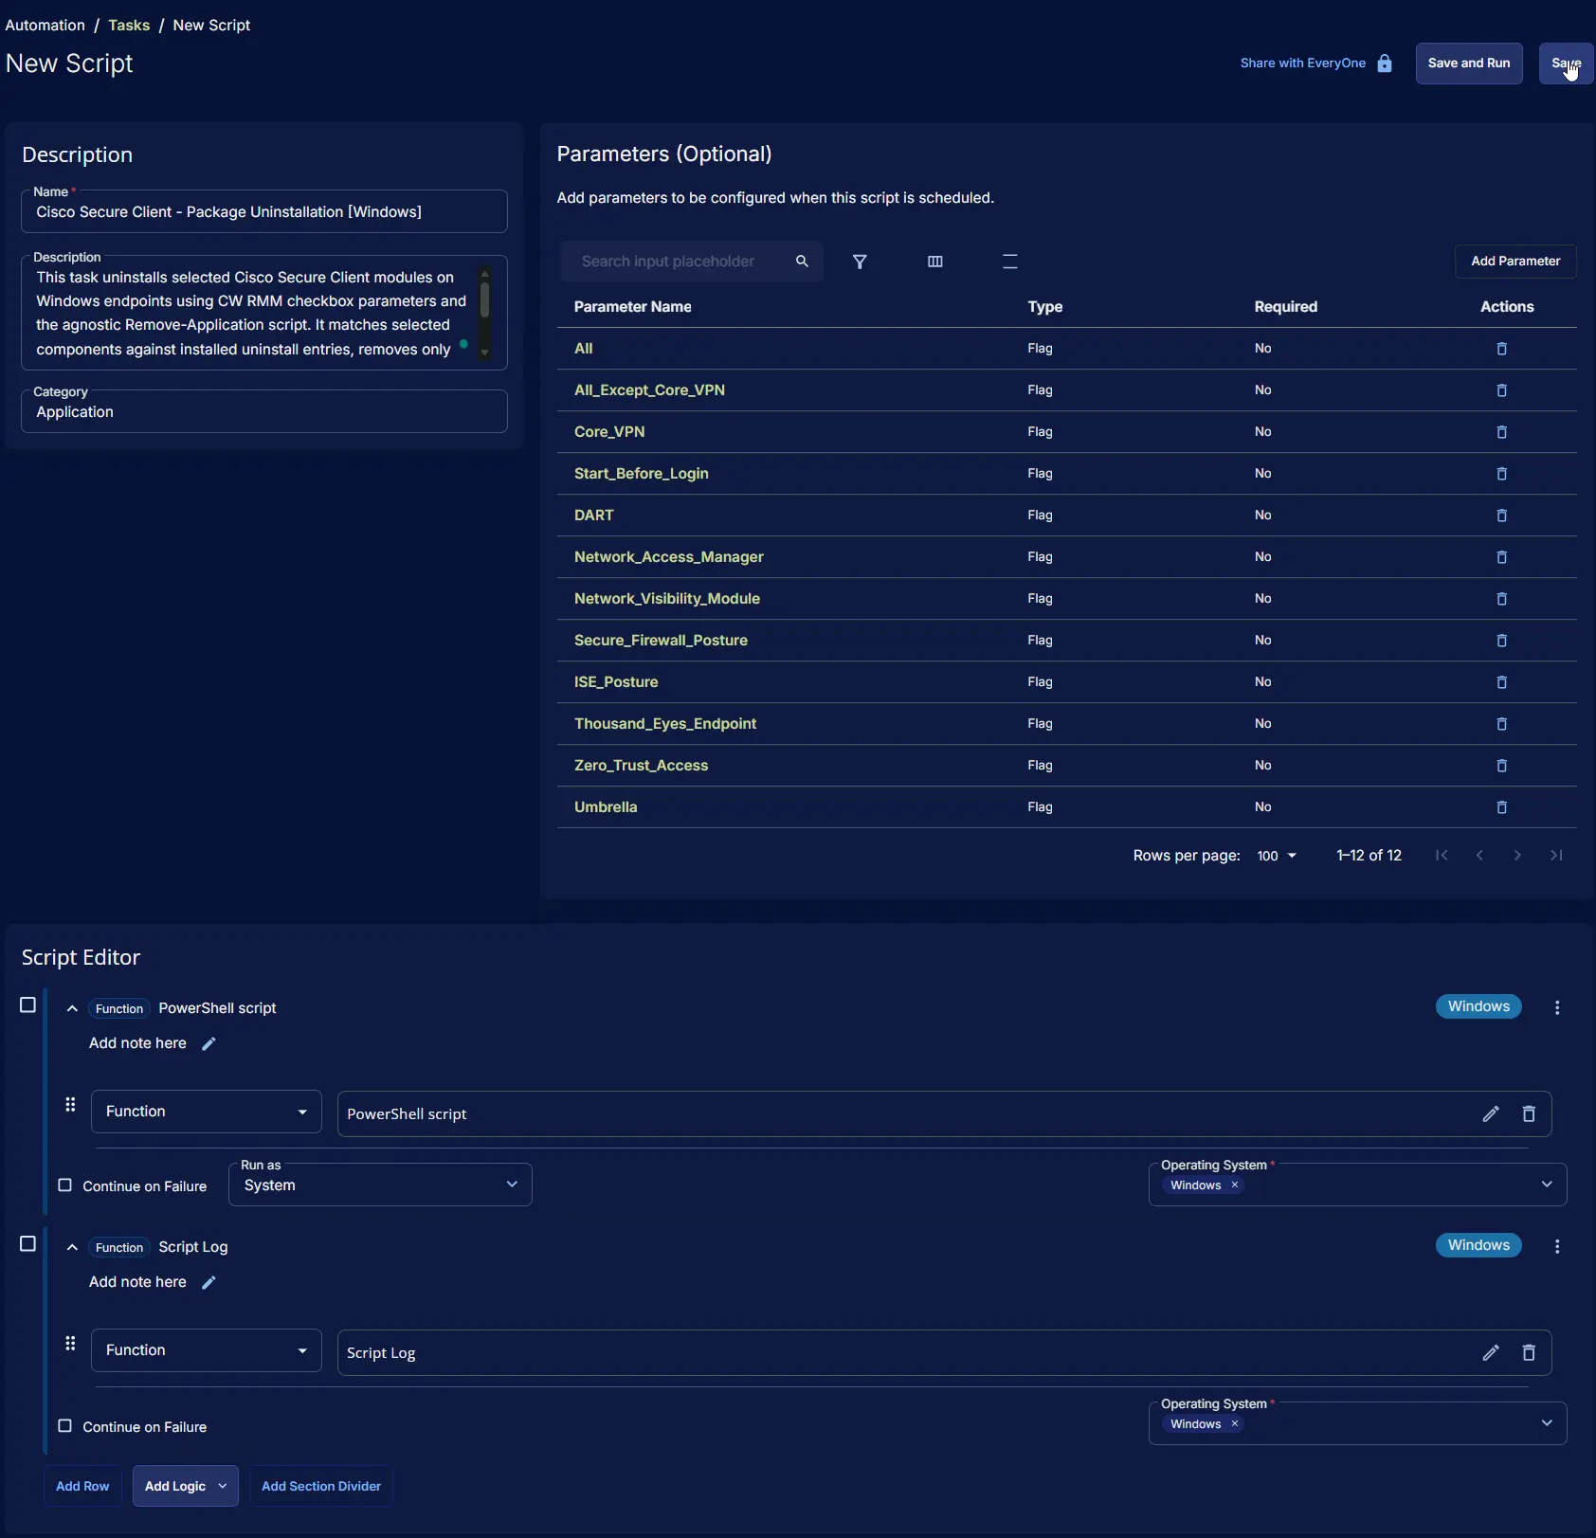
Task: Open the PowerShell script step kebab menu
Action: (x=1556, y=1008)
